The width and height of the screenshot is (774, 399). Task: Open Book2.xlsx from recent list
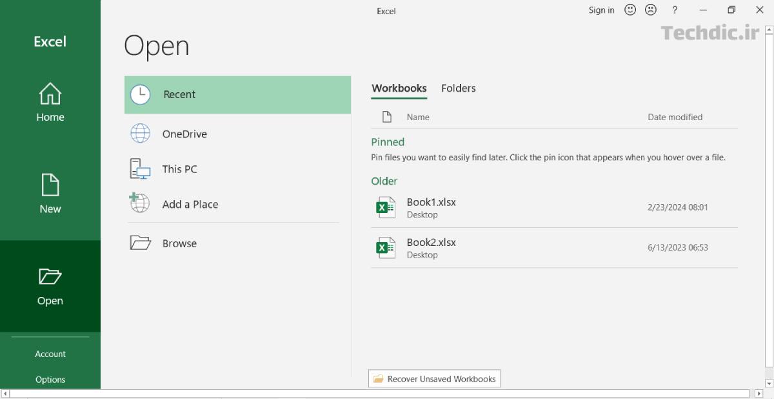[554, 248]
